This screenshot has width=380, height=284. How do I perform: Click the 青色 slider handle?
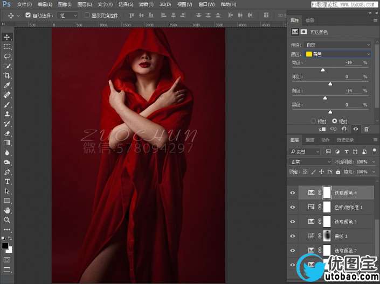pos(323,70)
